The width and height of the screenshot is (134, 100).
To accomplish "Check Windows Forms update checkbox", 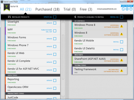I will [x=55, y=39].
